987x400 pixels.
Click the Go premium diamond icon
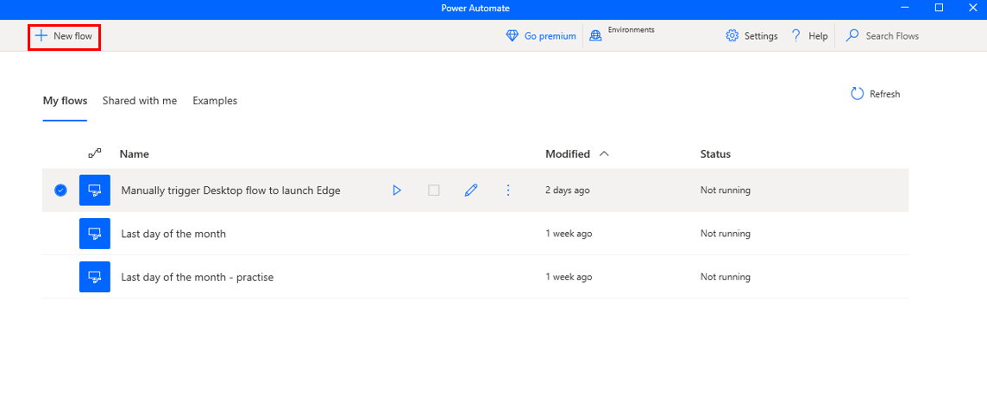tap(512, 36)
